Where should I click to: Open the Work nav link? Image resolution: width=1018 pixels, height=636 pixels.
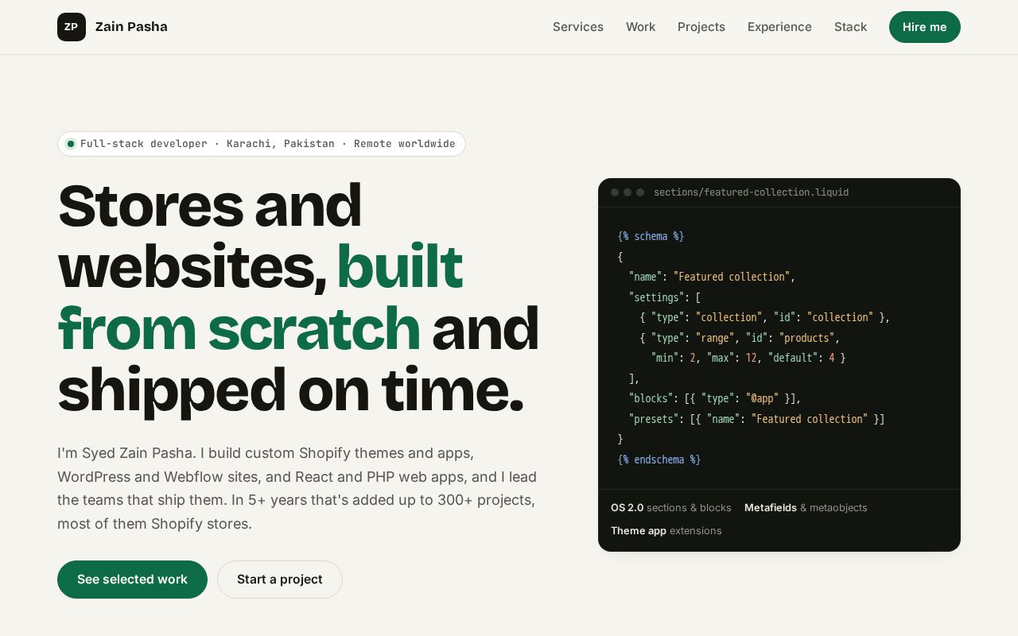tap(640, 27)
